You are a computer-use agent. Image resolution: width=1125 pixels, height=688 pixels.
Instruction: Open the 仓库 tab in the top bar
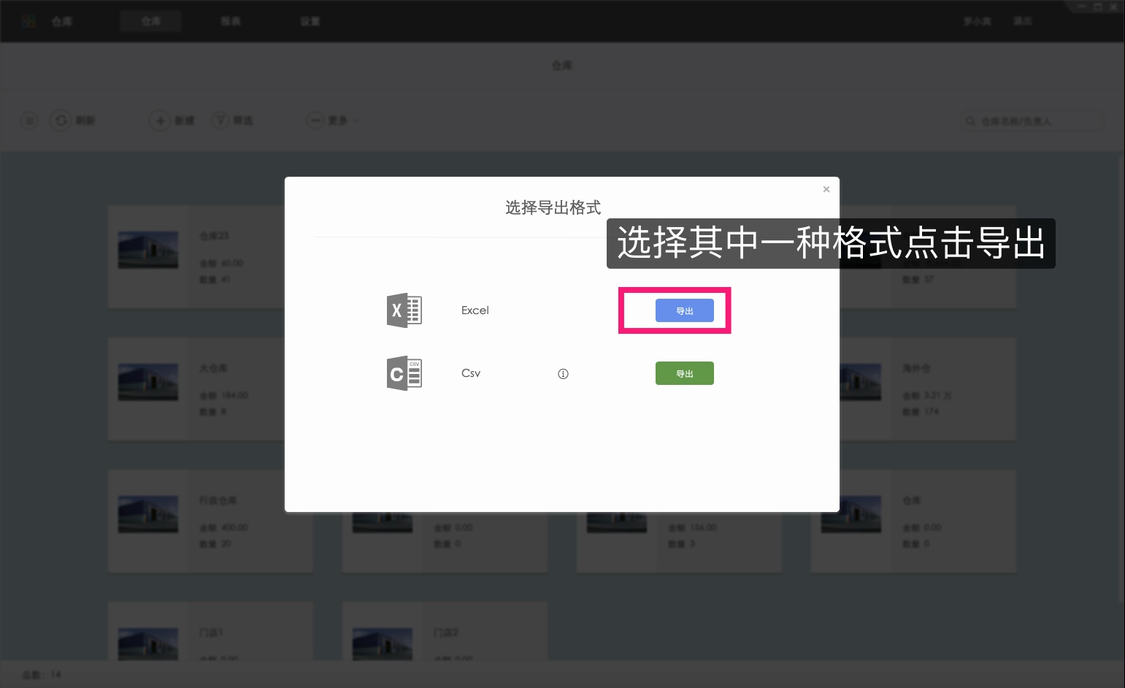(x=150, y=21)
